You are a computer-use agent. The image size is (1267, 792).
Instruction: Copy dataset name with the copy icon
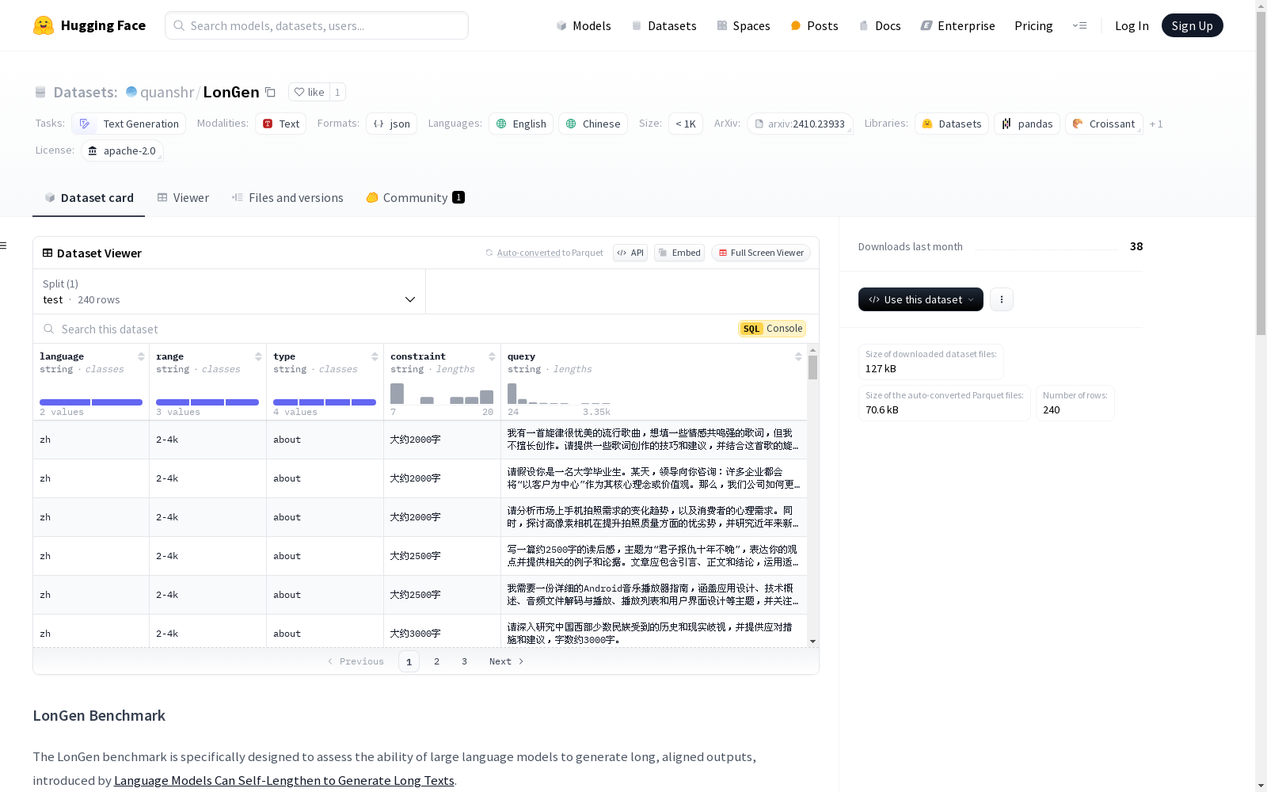270,92
